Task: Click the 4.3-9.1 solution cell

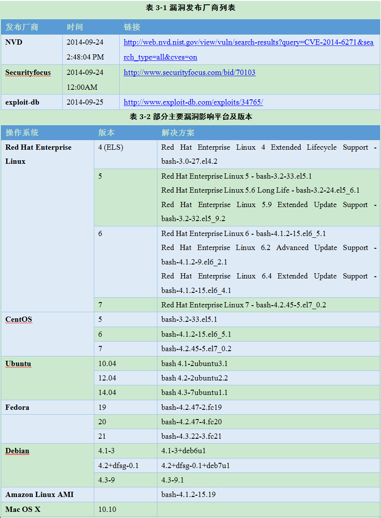Action: tap(269, 480)
